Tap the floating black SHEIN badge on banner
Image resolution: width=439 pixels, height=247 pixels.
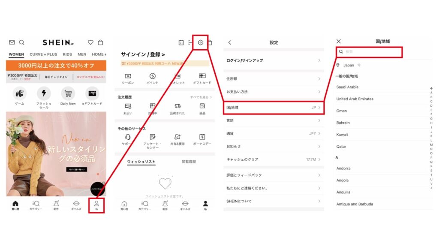click(x=97, y=189)
